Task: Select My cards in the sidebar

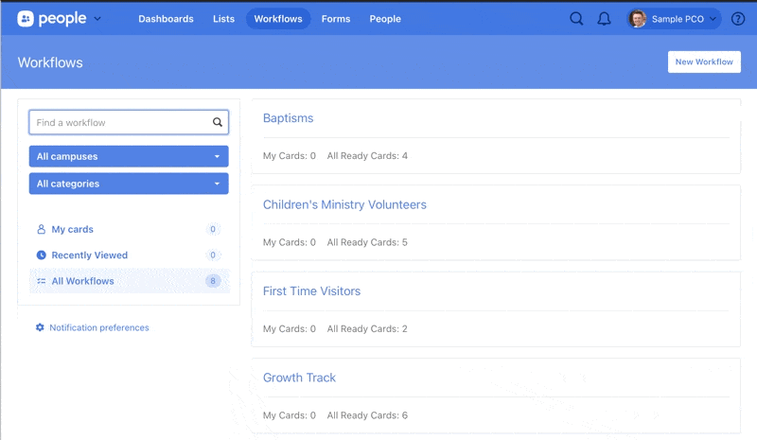Action: (x=72, y=229)
